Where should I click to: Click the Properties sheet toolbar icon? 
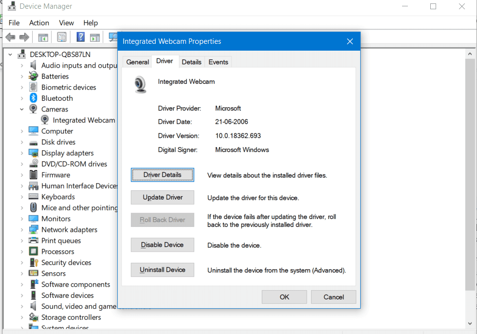(62, 37)
